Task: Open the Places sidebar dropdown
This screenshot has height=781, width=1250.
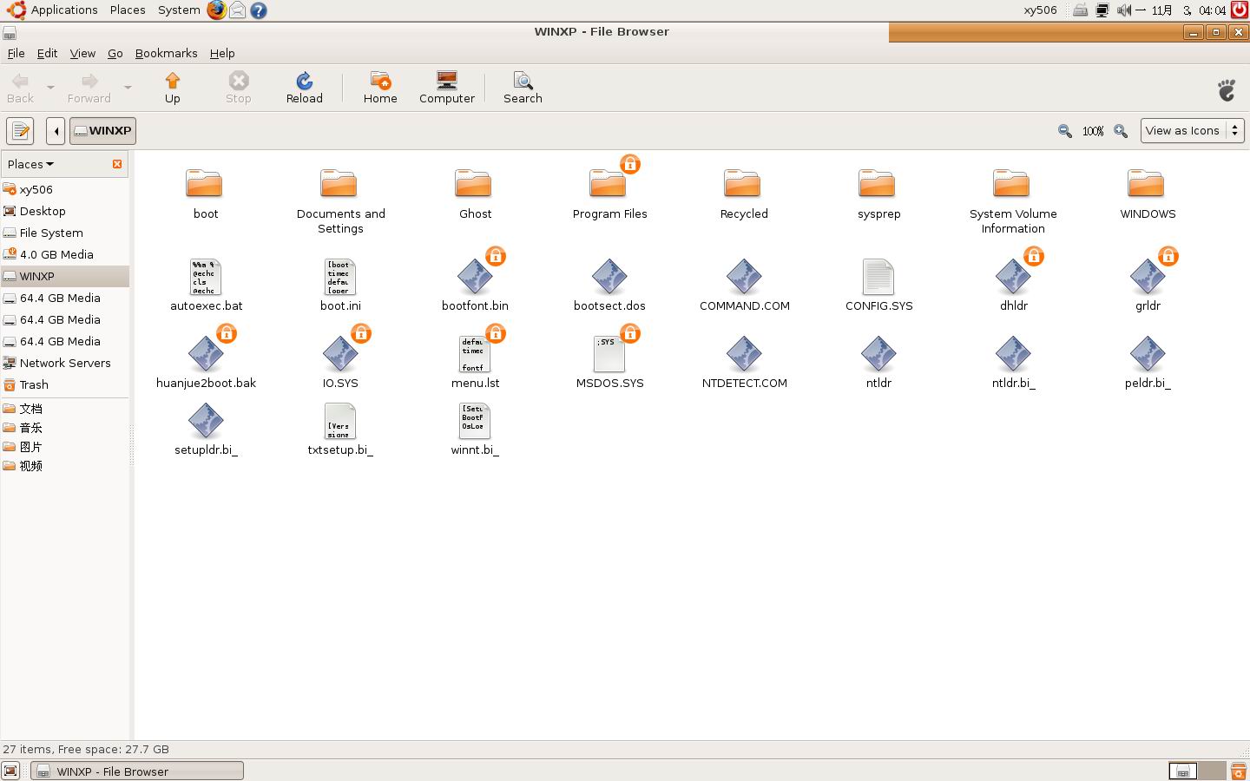Action: (x=31, y=164)
